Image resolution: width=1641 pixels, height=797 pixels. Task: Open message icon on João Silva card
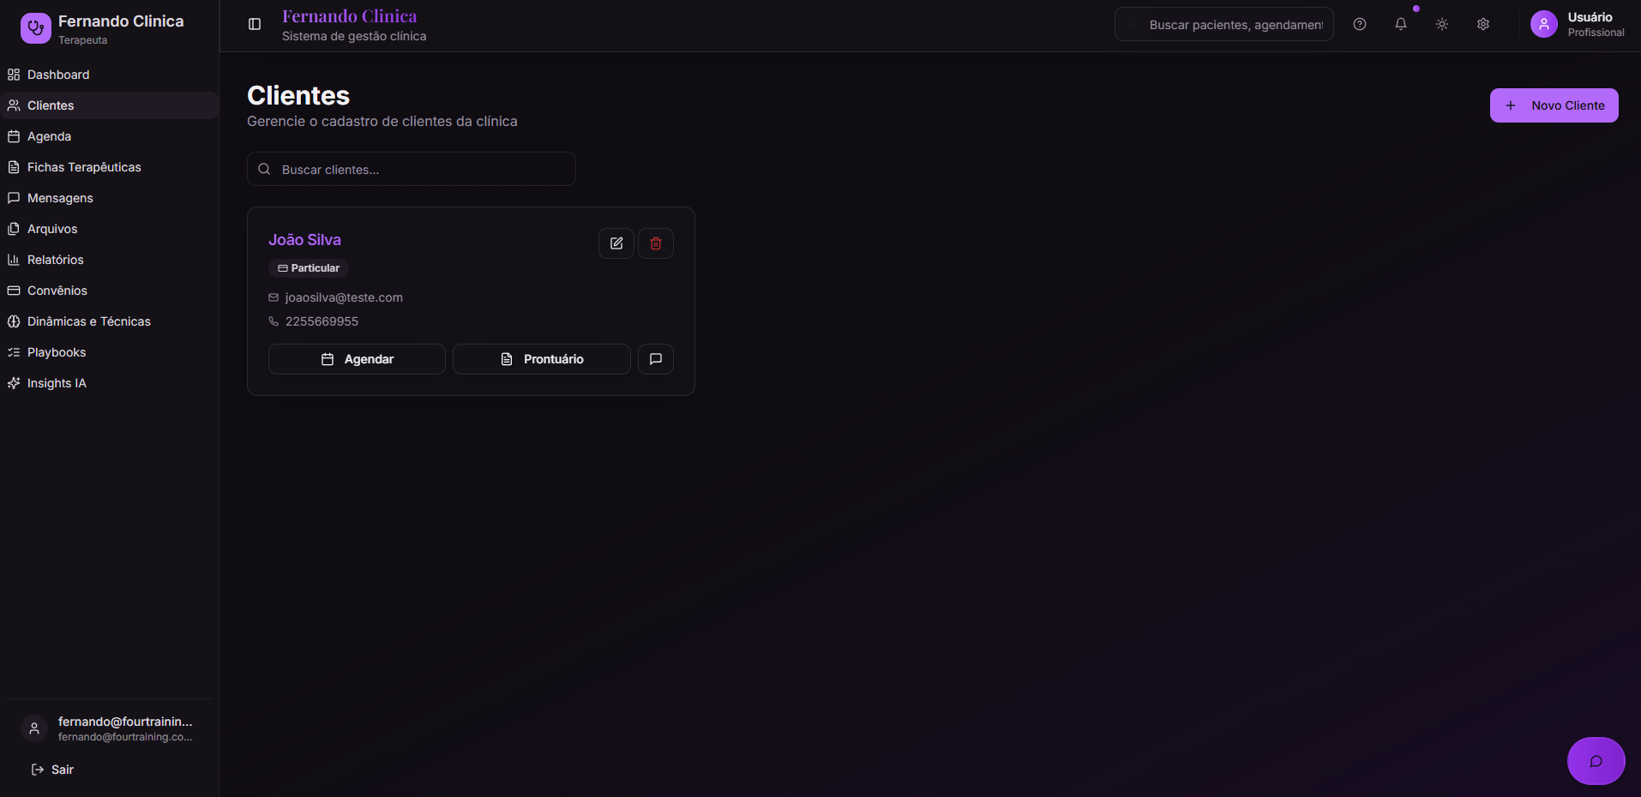coord(656,359)
